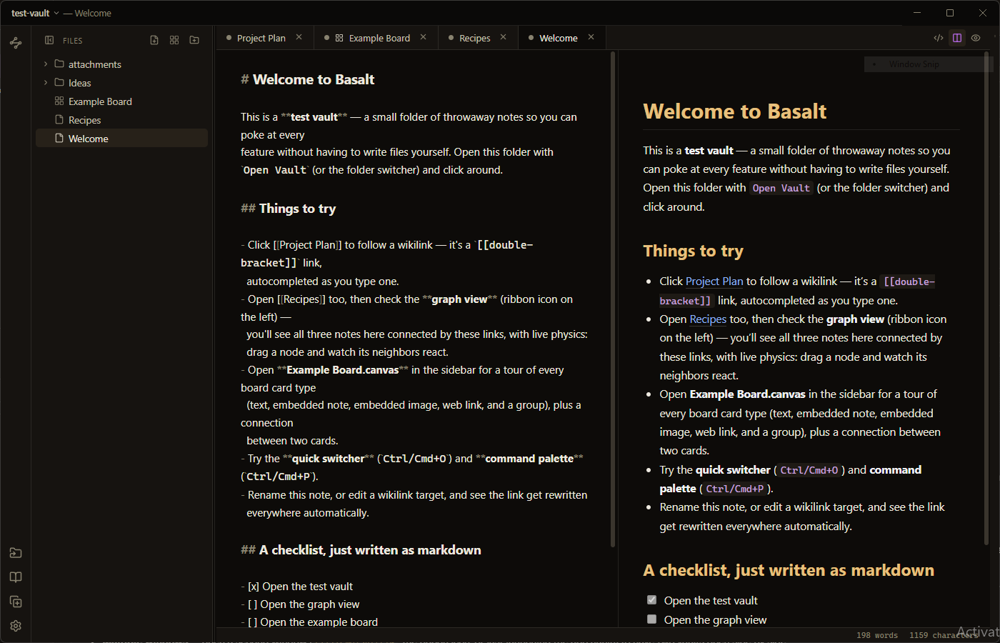This screenshot has width=1000, height=643.
Task: Switch to source-only editor view
Action: coord(939,38)
